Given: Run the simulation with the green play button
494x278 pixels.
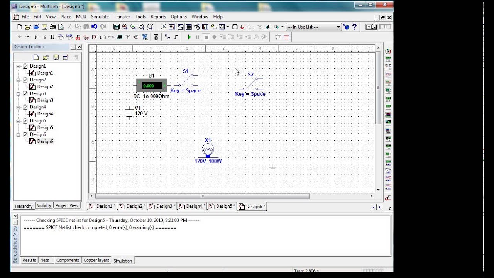Looking at the screenshot, I should click(189, 37).
